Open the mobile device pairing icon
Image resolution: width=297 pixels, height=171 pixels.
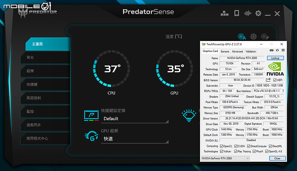(x=237, y=13)
